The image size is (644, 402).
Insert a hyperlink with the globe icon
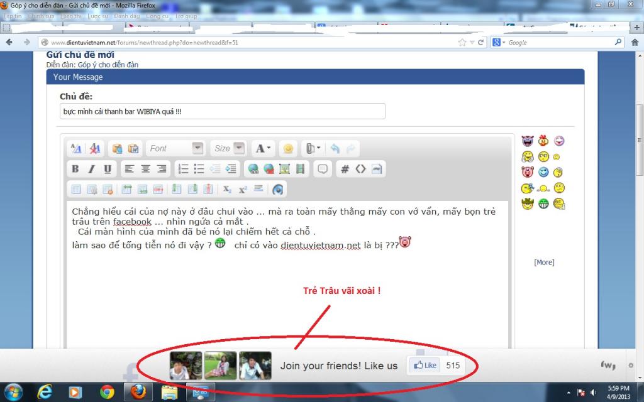click(253, 168)
